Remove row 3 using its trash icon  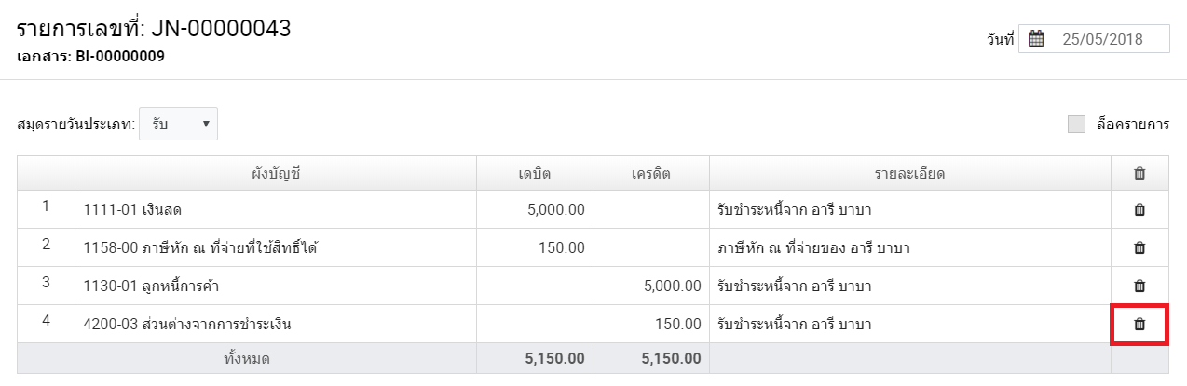tap(1139, 286)
